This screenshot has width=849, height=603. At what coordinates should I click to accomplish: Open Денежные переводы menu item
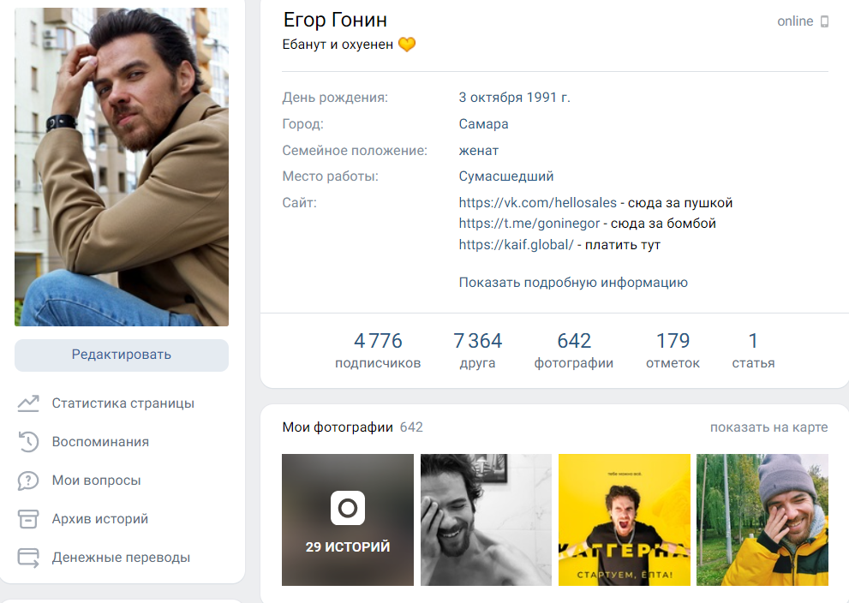pos(121,558)
